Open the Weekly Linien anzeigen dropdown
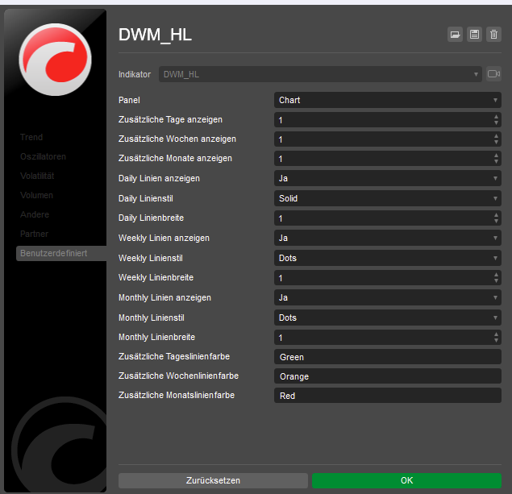 click(388, 238)
